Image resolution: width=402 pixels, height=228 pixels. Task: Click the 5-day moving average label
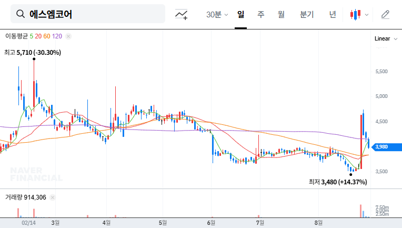[x=31, y=36]
